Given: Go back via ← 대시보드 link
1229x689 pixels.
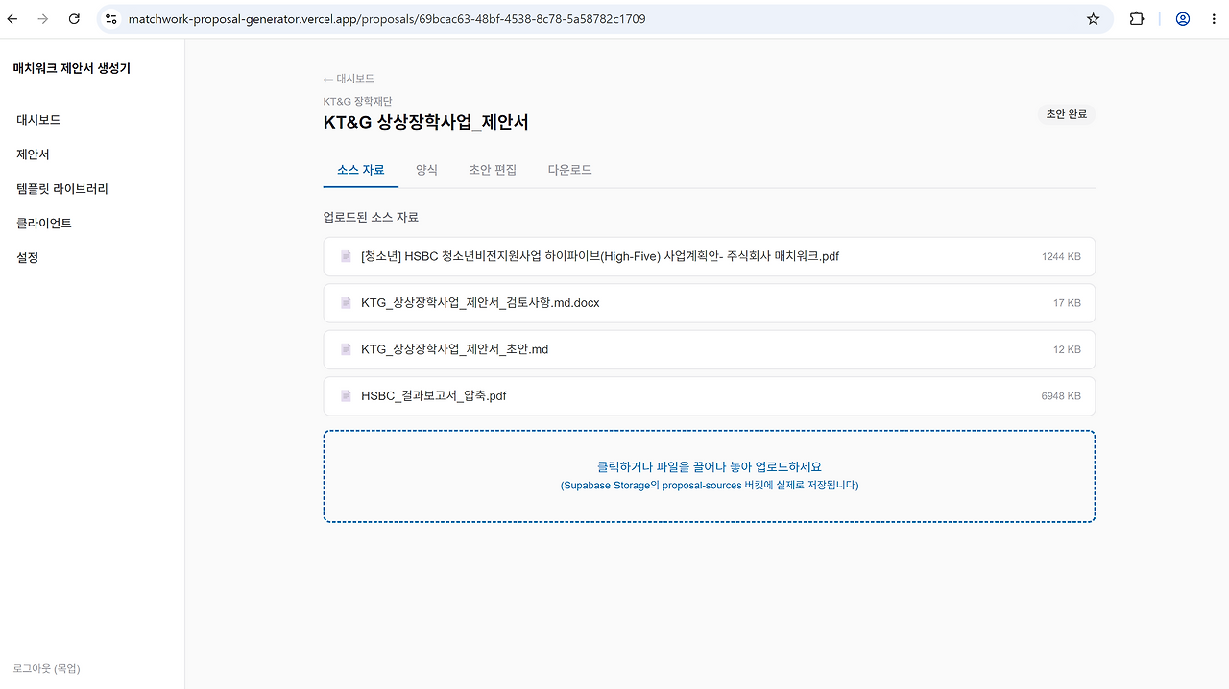Looking at the screenshot, I should [349, 79].
